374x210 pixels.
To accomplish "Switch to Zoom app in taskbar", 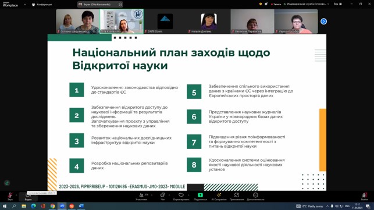I will click(x=62, y=206).
